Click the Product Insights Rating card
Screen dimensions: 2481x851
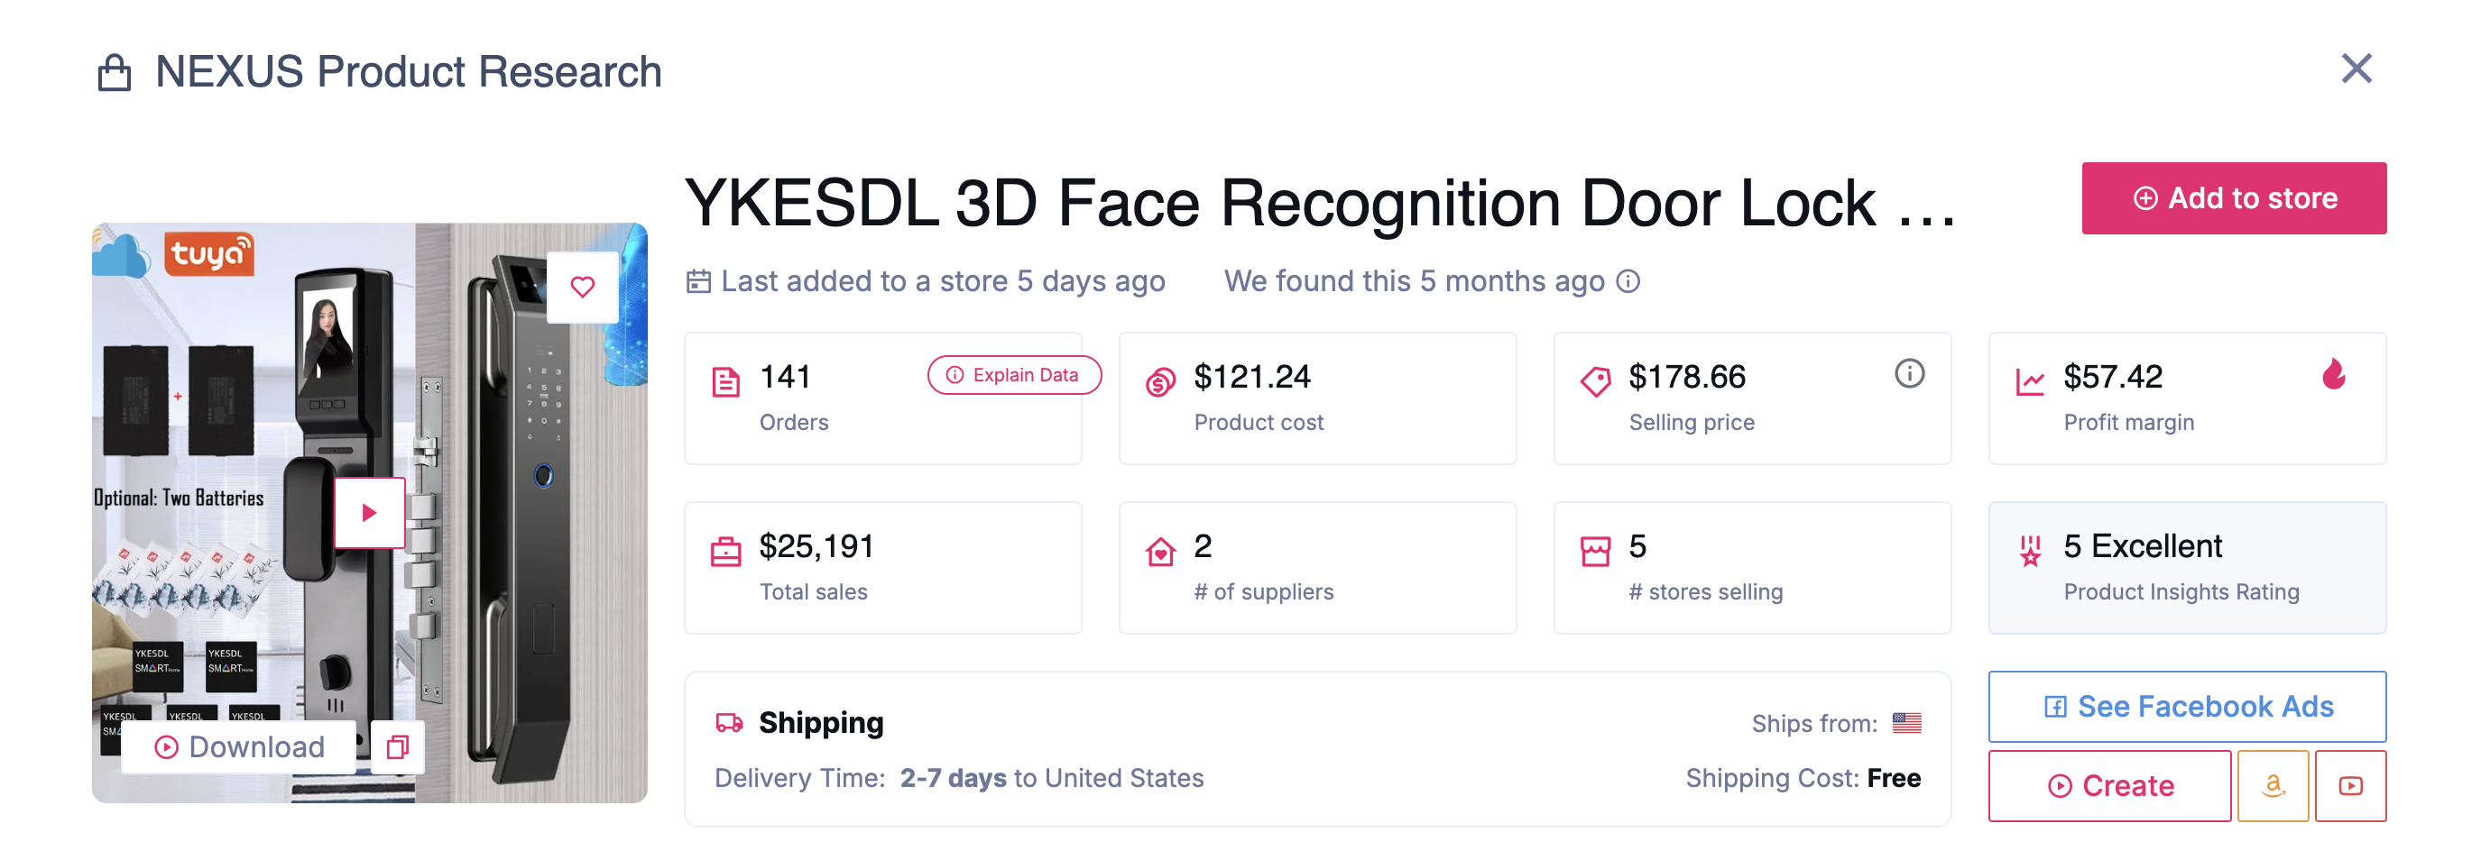click(2186, 568)
